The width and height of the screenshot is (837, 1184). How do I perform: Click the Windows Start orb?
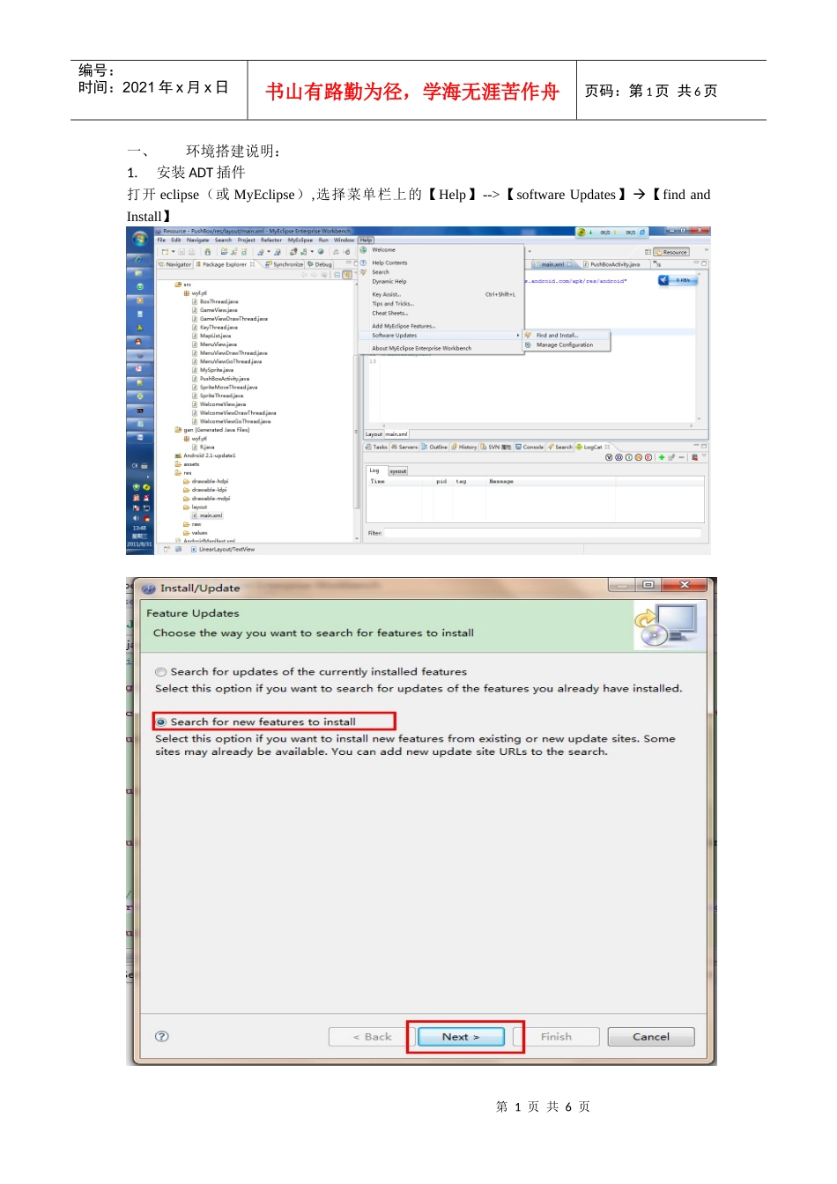139,239
